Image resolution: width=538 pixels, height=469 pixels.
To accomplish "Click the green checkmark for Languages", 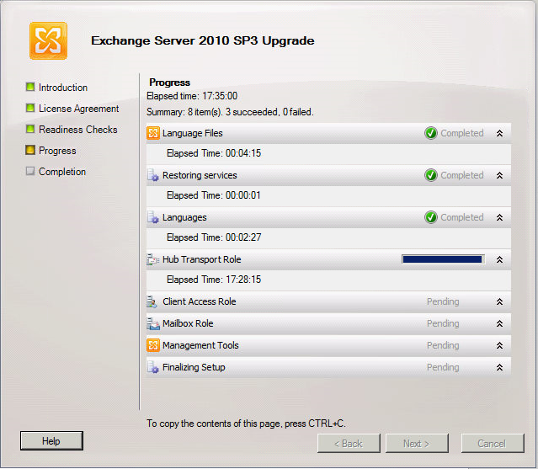I will (x=431, y=217).
